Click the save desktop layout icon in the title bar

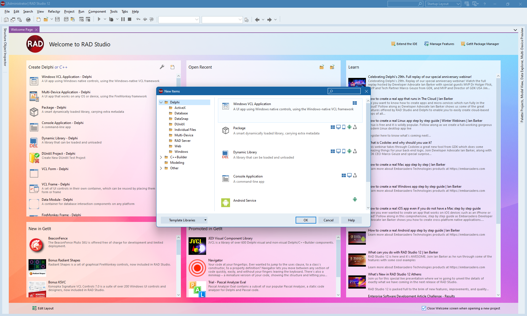[x=467, y=4]
